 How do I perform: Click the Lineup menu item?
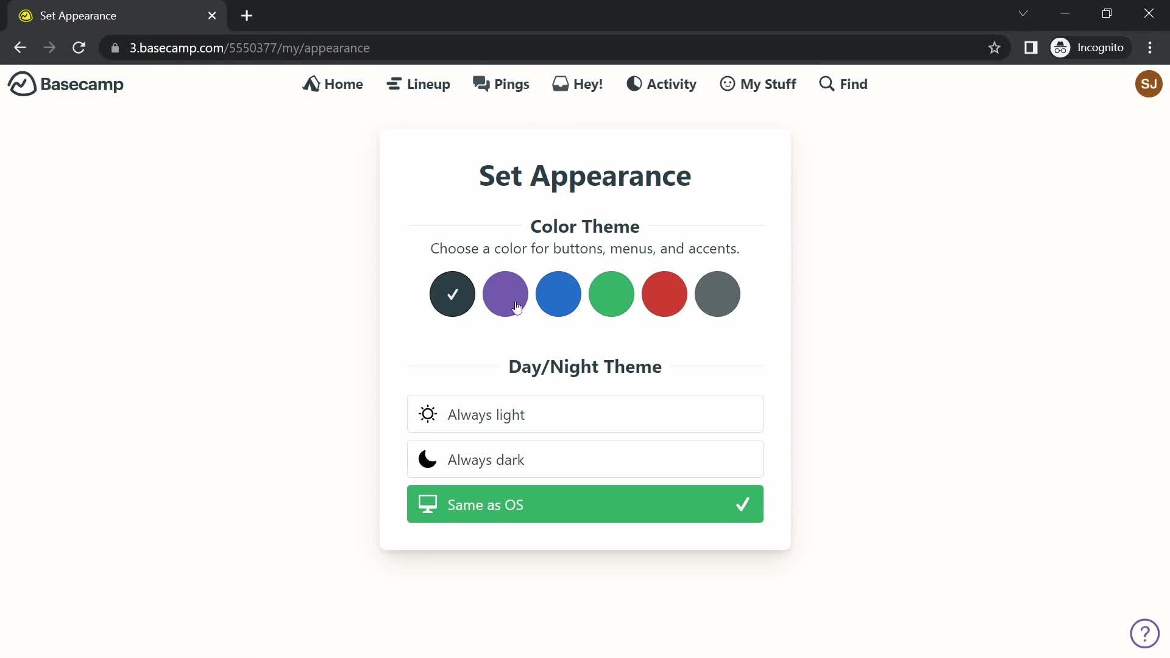point(419,83)
